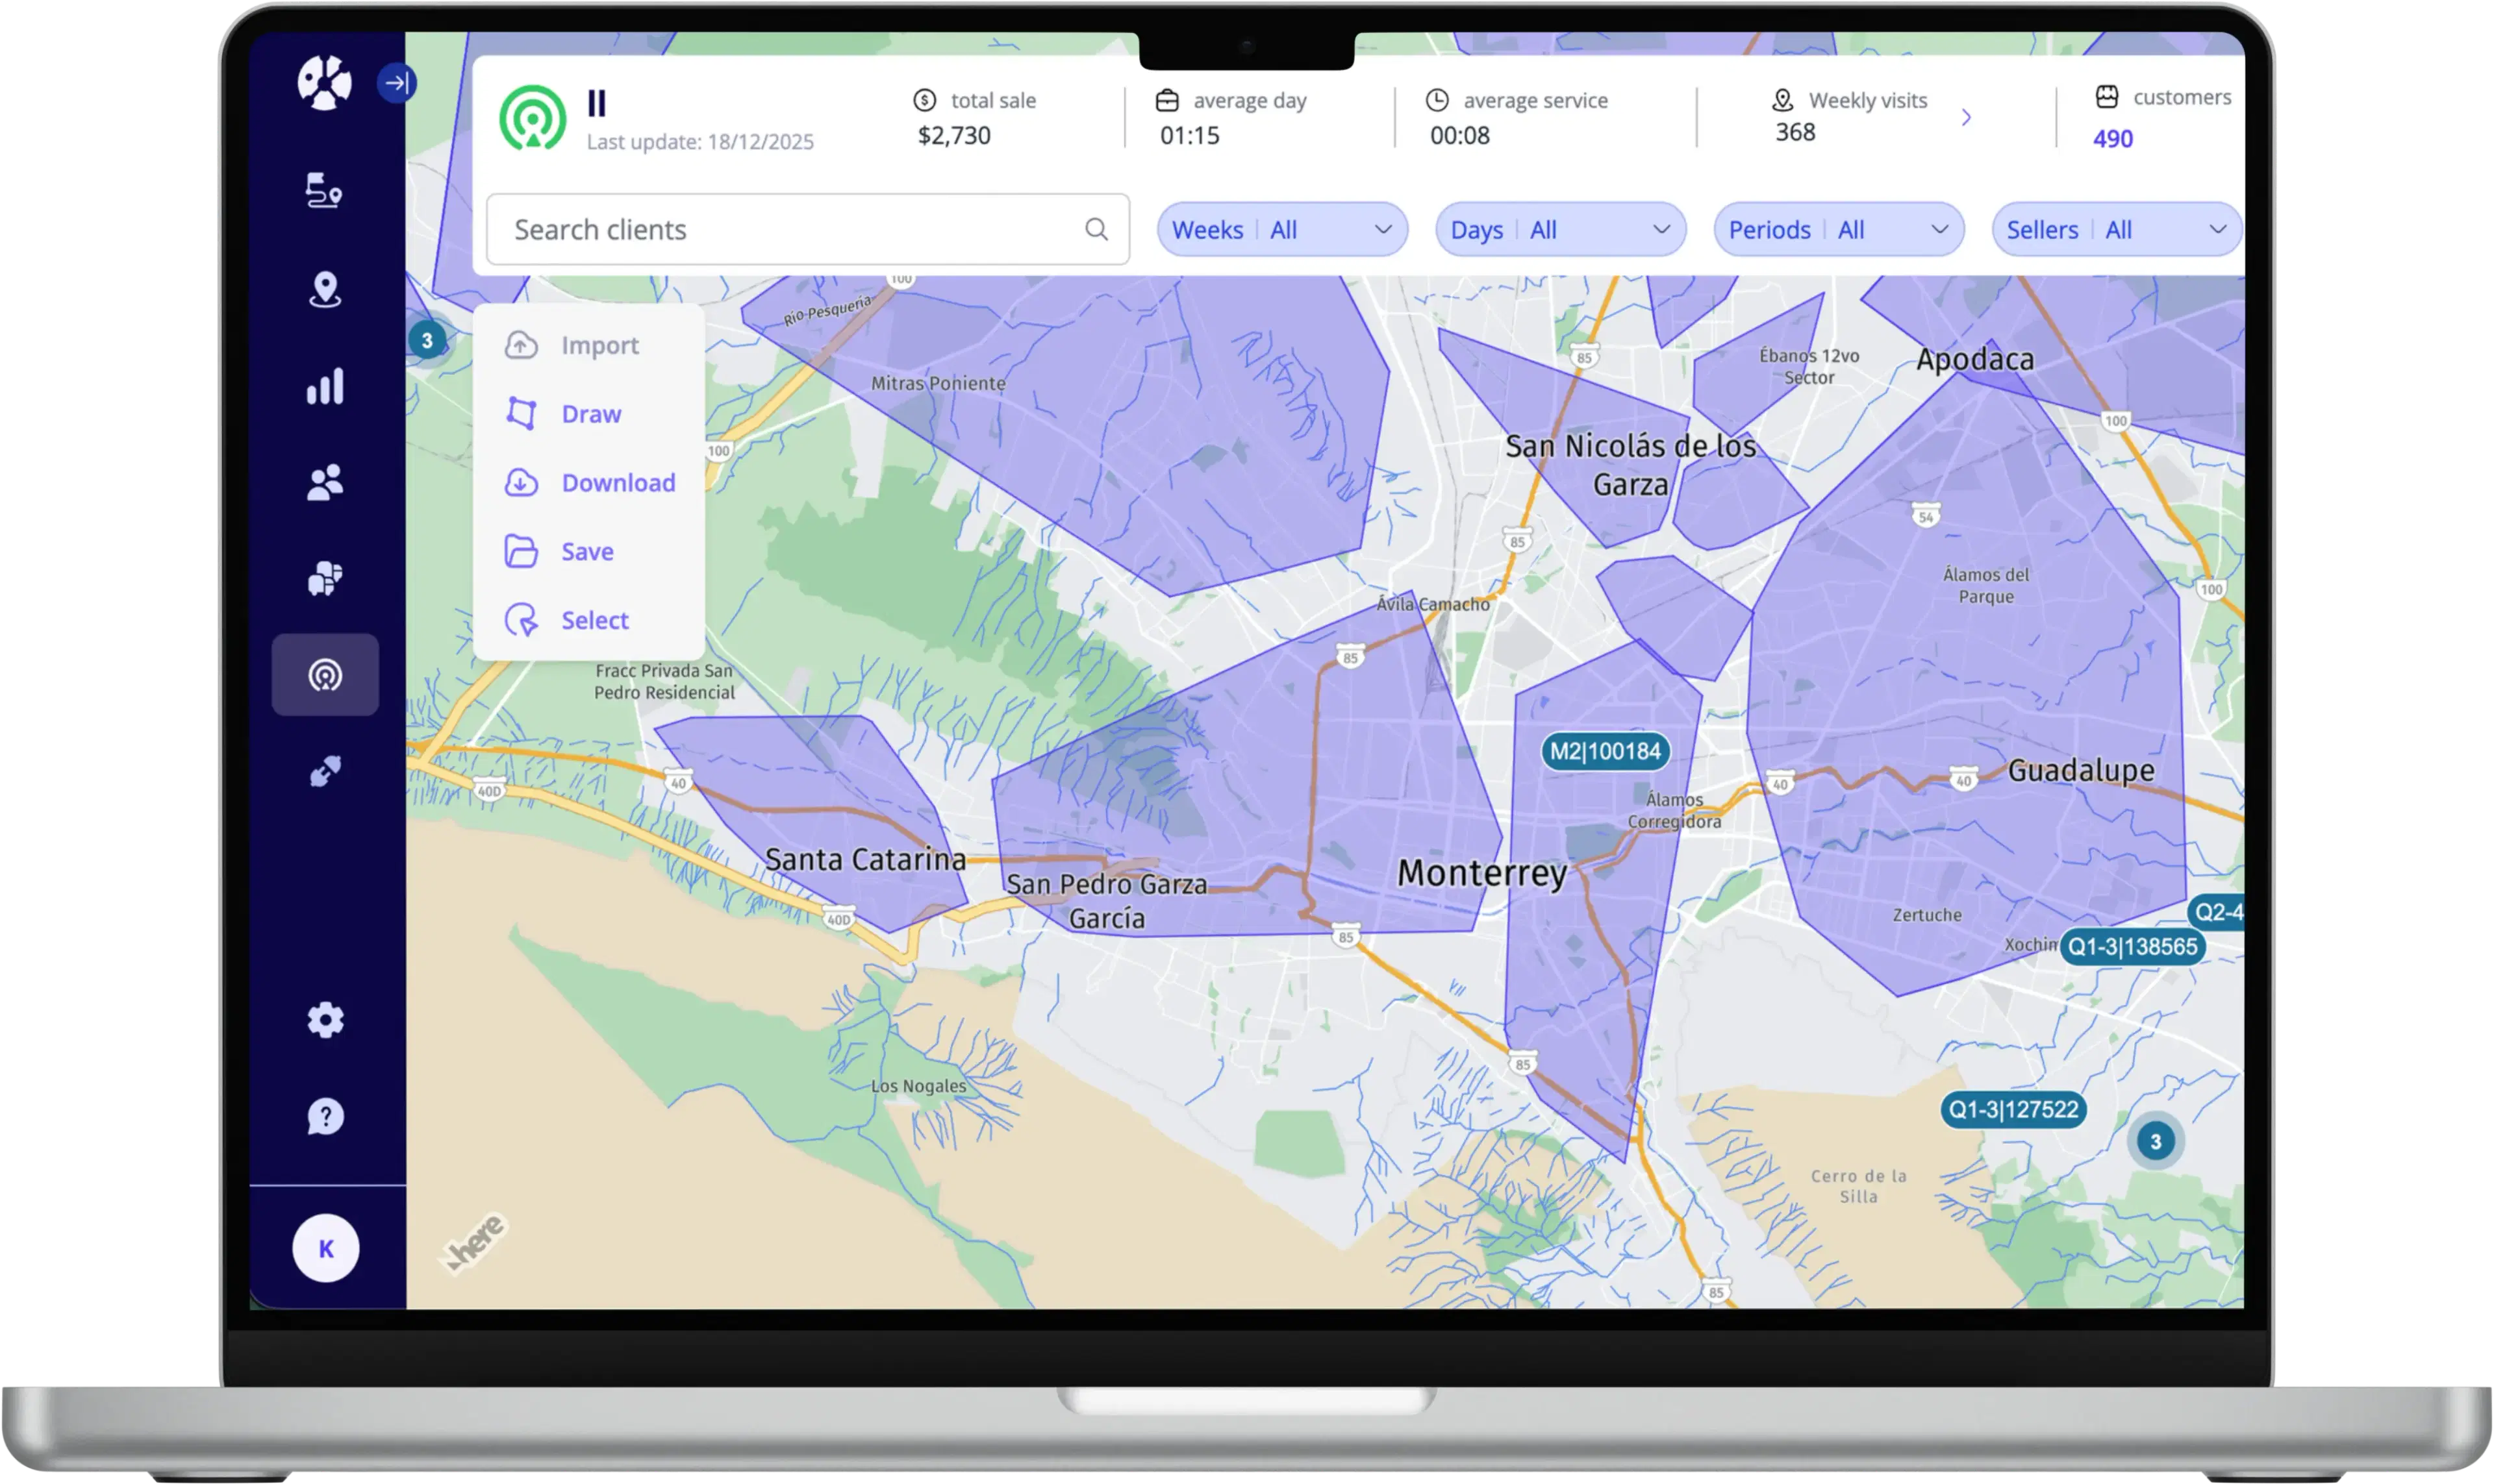Focus the Search clients field

tap(807, 229)
